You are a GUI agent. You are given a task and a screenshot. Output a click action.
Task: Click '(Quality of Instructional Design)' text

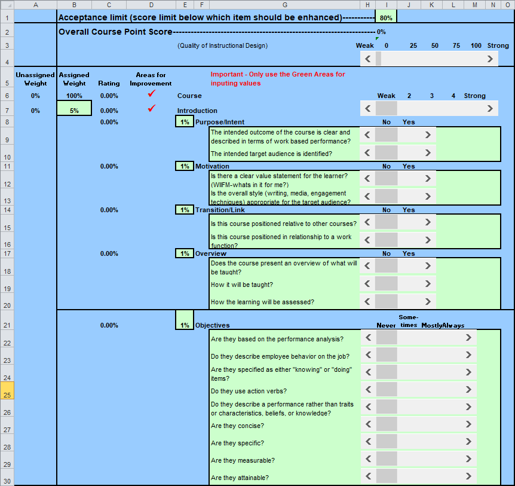coord(222,45)
